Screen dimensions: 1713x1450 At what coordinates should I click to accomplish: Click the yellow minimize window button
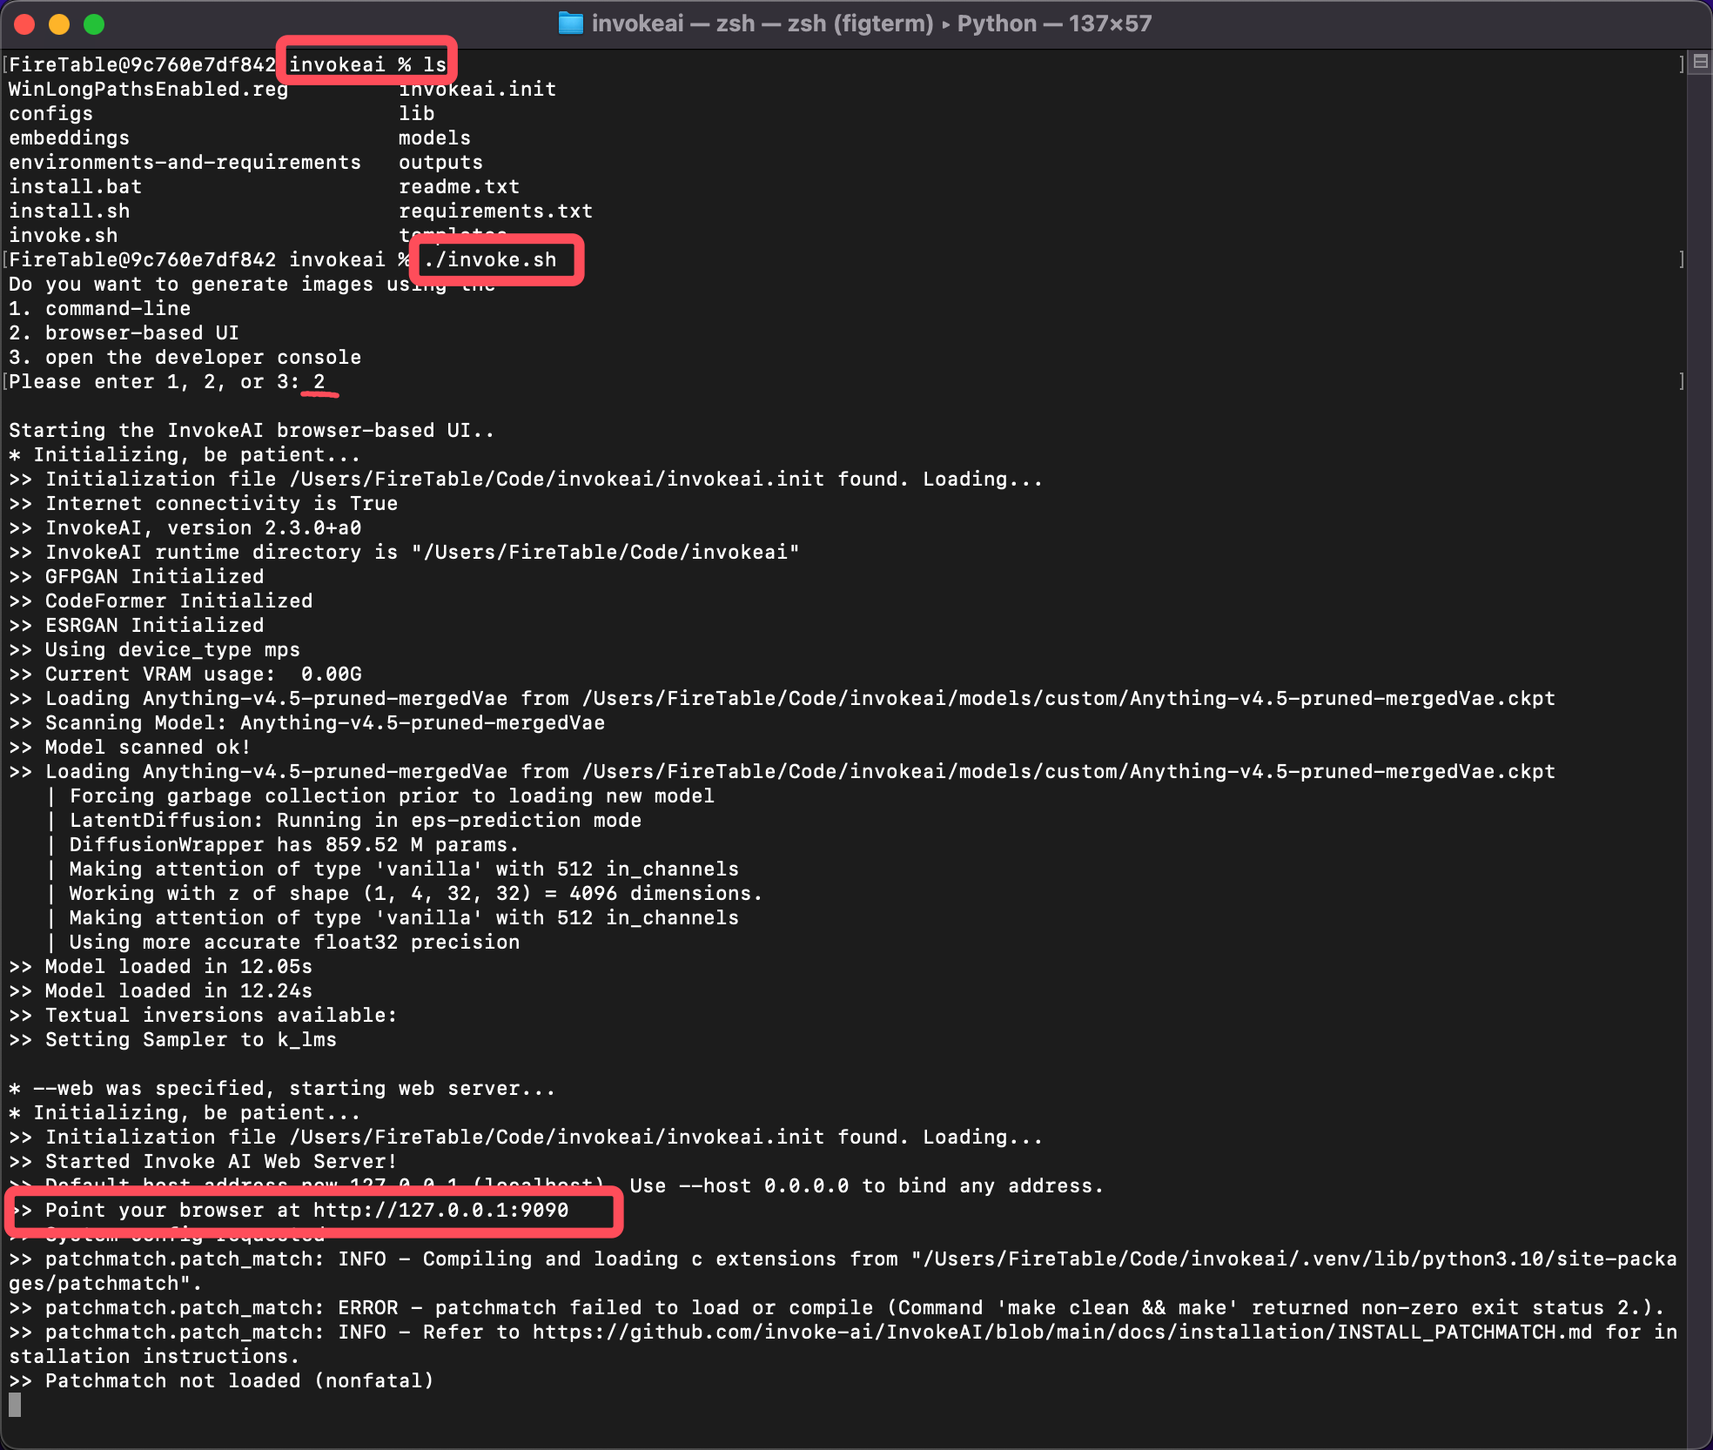59,24
